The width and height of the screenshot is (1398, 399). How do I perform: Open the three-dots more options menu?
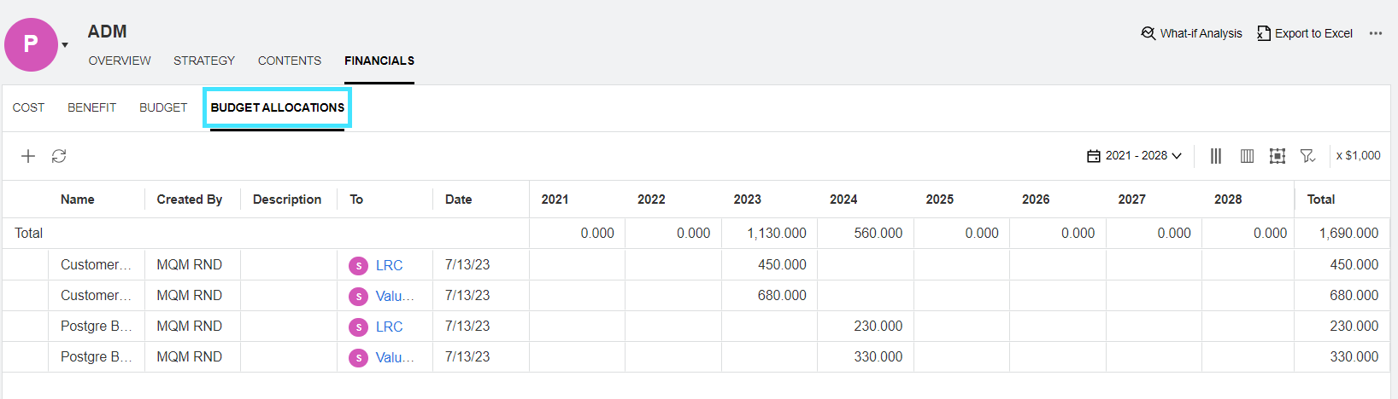tap(1376, 33)
